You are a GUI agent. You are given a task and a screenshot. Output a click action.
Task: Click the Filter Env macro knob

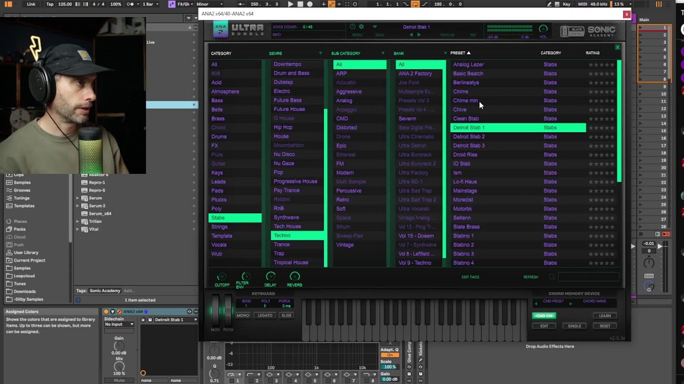tap(246, 276)
